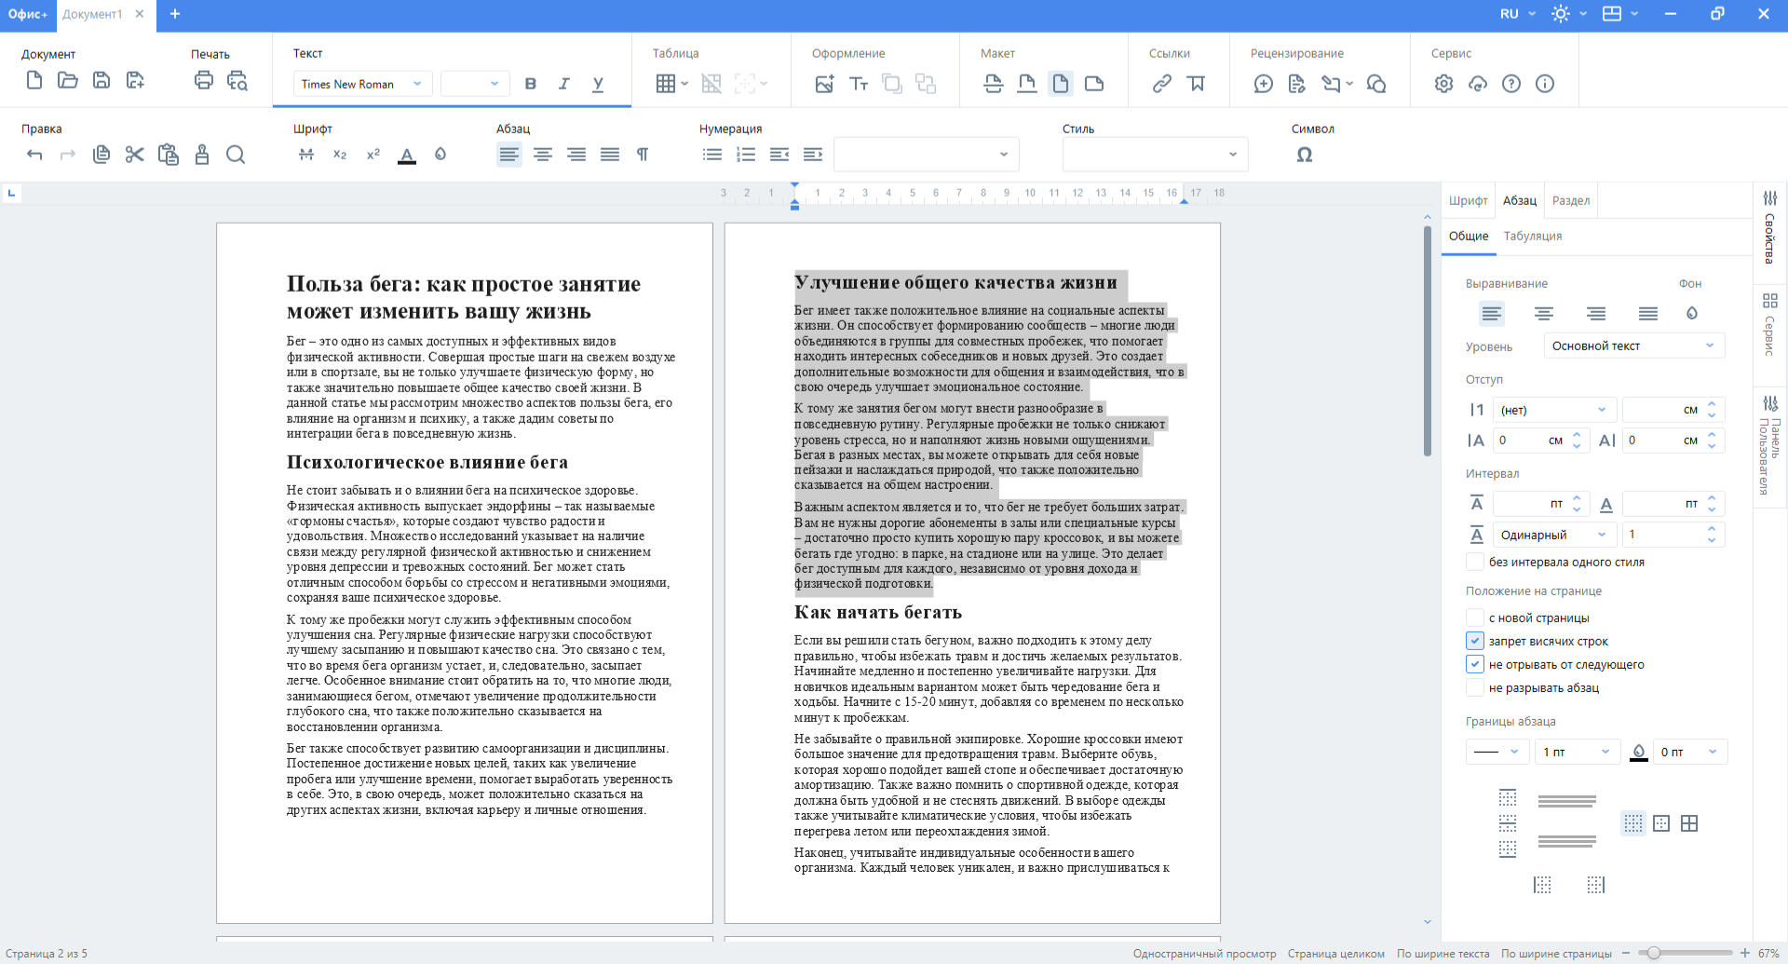The width and height of the screenshot is (1788, 964).
Task: Click 'Страница целиком' in status bar
Action: 1335,954
